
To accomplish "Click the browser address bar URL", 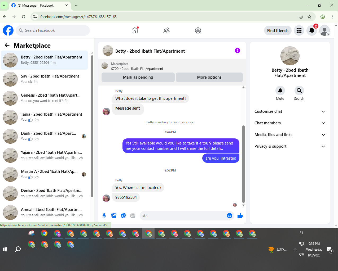I will point(78,17).
